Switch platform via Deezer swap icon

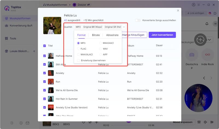(x=88, y=5)
